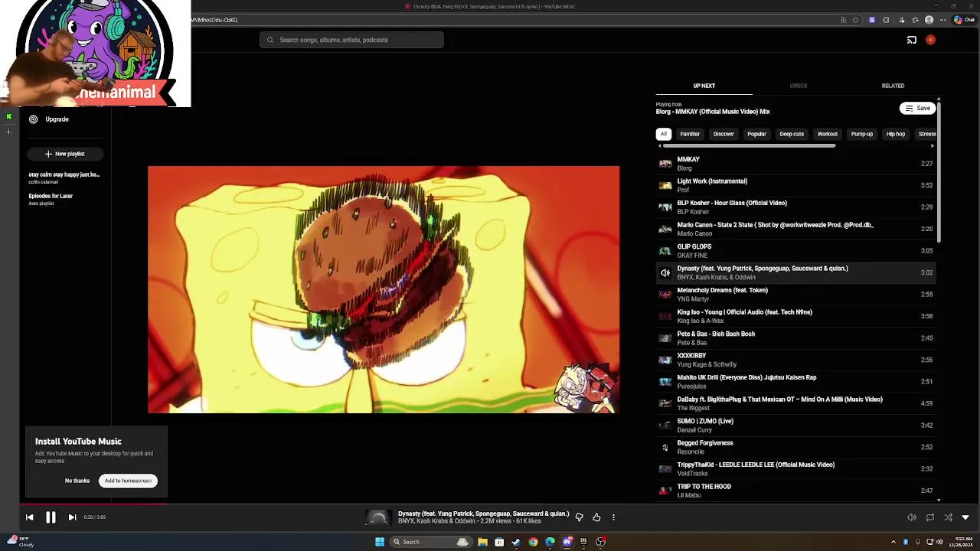Viewport: 980px width, 551px height.
Task: Play Pete & Bas - Bish Bash Bosh
Action: click(x=795, y=338)
